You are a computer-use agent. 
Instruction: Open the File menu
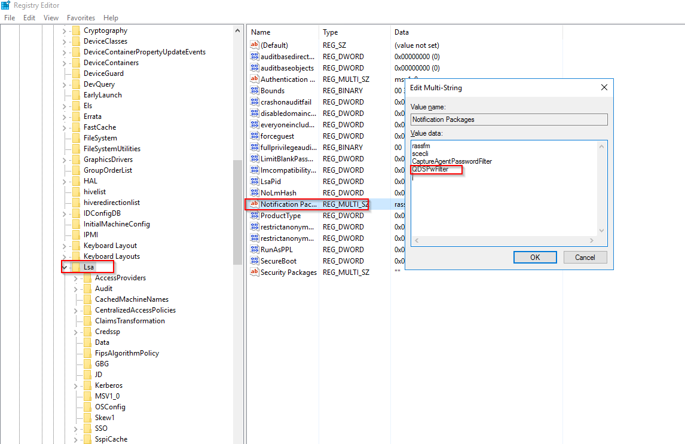[x=10, y=18]
